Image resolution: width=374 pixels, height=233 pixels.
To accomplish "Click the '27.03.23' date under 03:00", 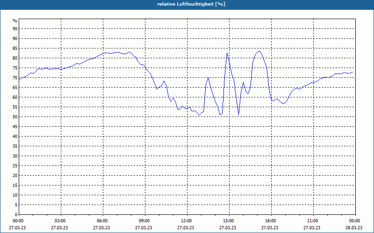I will (x=59, y=227).
